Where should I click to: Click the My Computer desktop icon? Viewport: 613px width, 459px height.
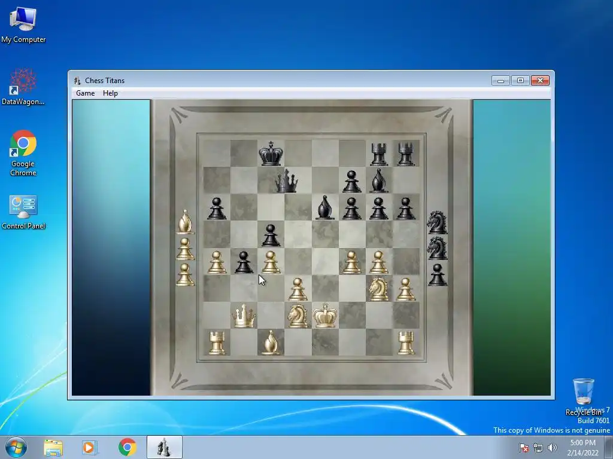[x=23, y=25]
